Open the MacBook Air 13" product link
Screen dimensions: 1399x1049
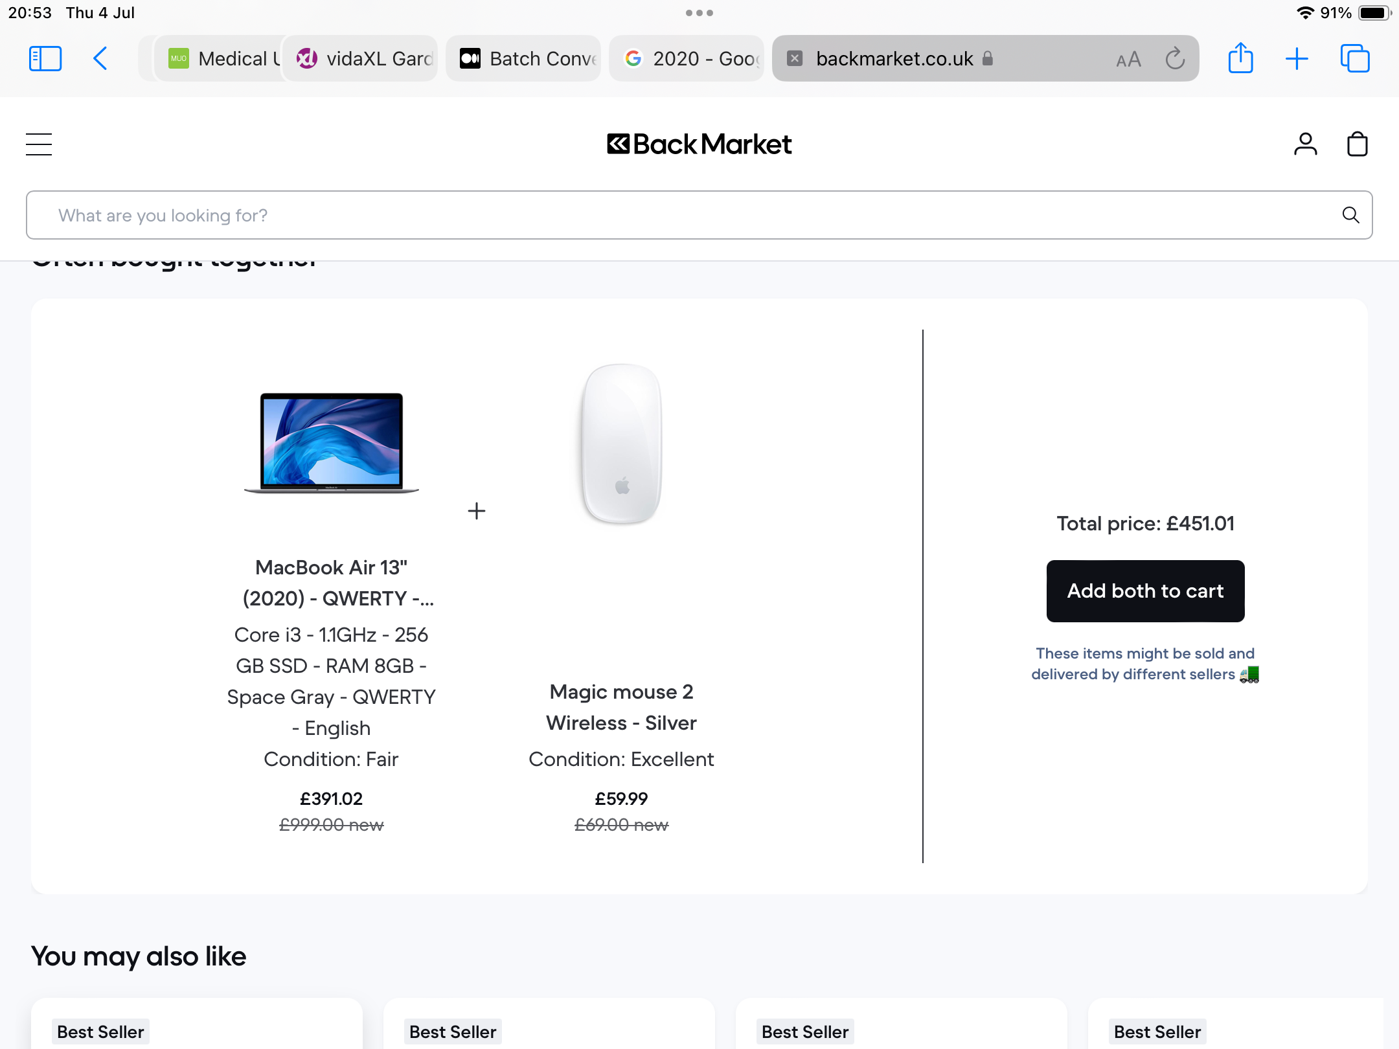click(331, 583)
